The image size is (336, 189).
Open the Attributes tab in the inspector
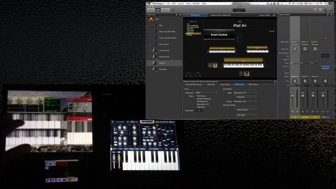tap(211, 85)
